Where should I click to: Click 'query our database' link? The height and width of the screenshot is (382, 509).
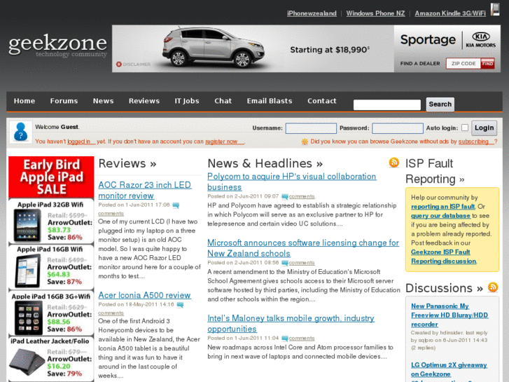pyautogui.click(x=440, y=216)
